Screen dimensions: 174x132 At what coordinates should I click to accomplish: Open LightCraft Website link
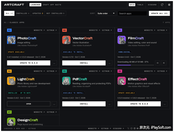tap(39, 71)
